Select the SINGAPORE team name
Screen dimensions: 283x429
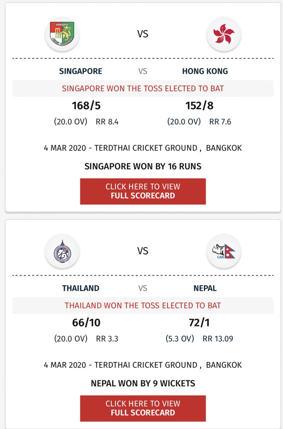pyautogui.click(x=81, y=71)
